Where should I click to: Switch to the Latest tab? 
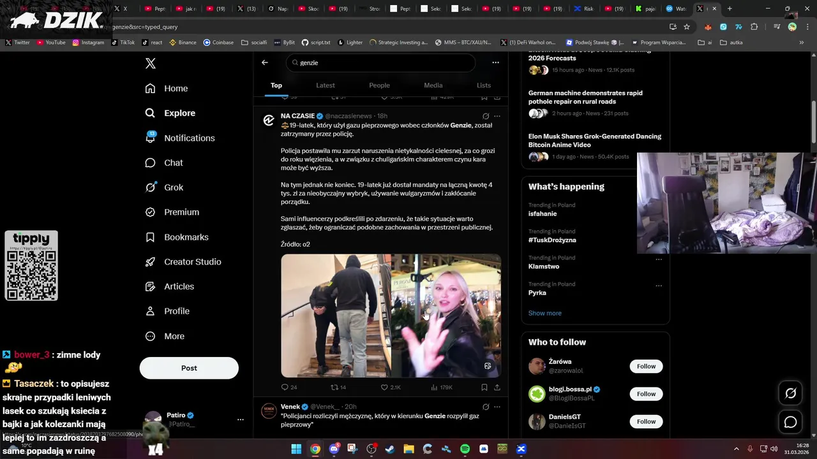coord(326,85)
